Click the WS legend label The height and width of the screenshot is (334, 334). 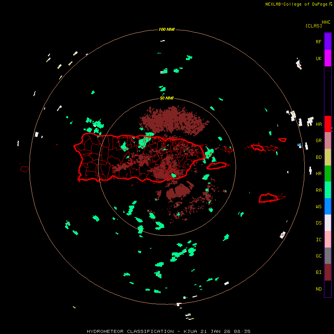(x=318, y=207)
